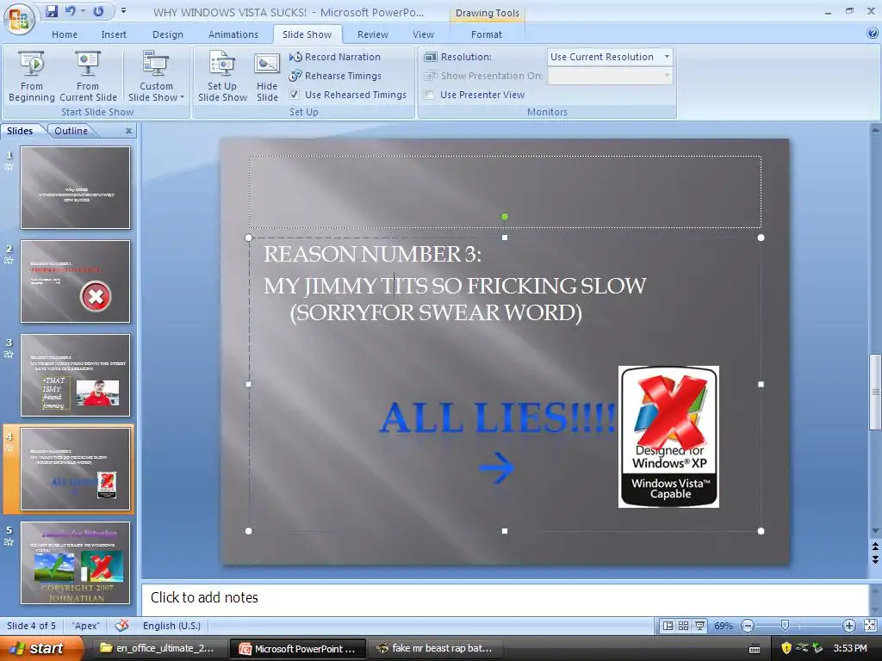
Task: Go to previous slide double-arrow
Action: 875,547
